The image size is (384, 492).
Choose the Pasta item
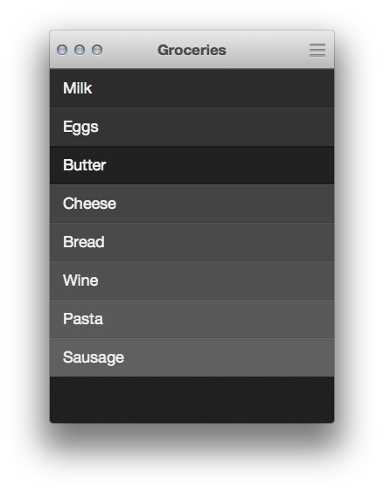pos(192,319)
